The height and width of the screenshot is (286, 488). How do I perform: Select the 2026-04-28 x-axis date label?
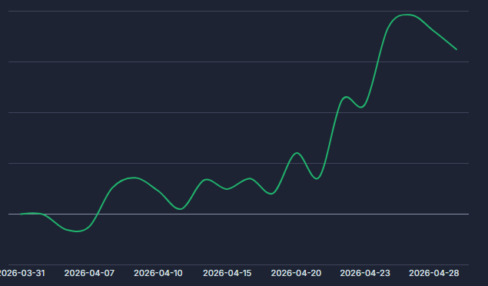(434, 273)
